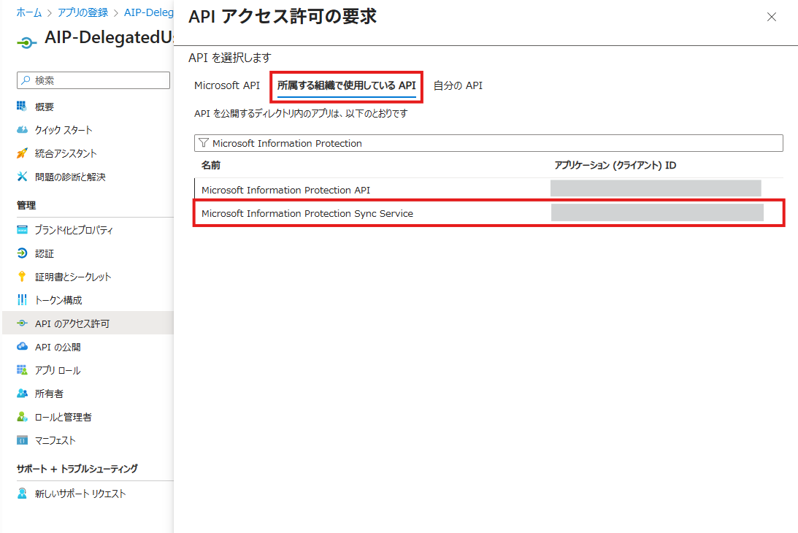Screen dimensions: 798x533
Task: Click the magnifier icon in the 検索 box
Action: click(x=26, y=80)
